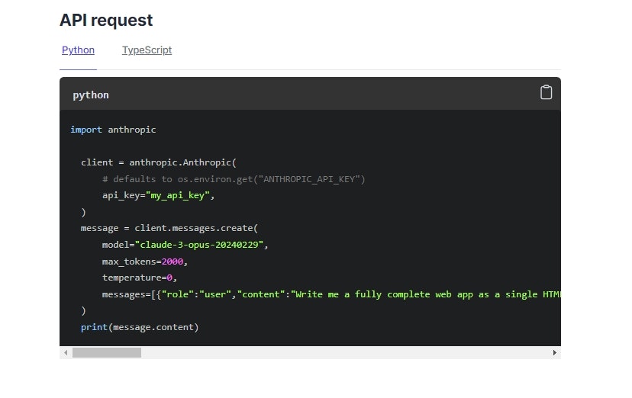This screenshot has width=632, height=398.
Task: Click the "import anthropic" line
Action: 113,130
